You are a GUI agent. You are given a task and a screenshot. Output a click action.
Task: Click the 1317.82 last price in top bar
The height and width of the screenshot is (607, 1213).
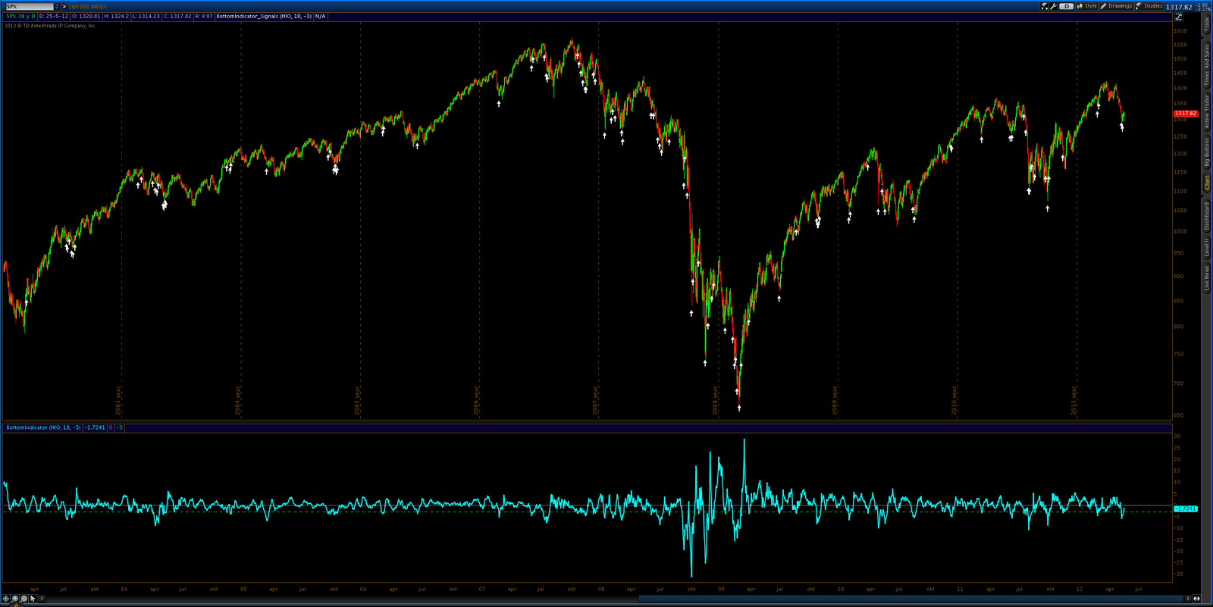1179,7
